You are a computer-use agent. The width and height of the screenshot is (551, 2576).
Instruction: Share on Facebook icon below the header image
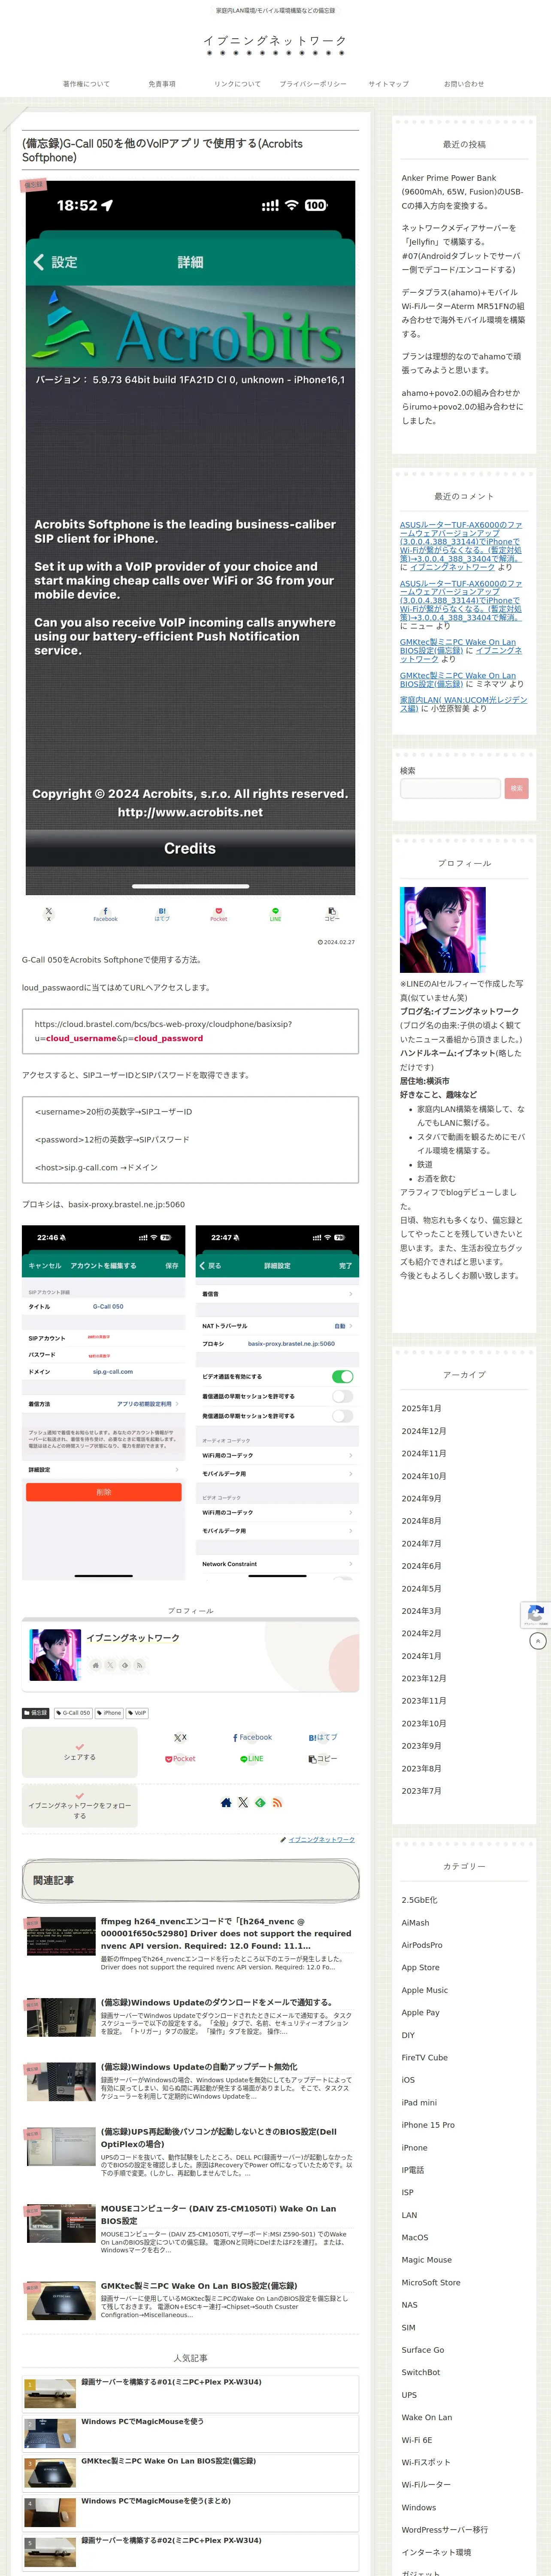[x=105, y=914]
